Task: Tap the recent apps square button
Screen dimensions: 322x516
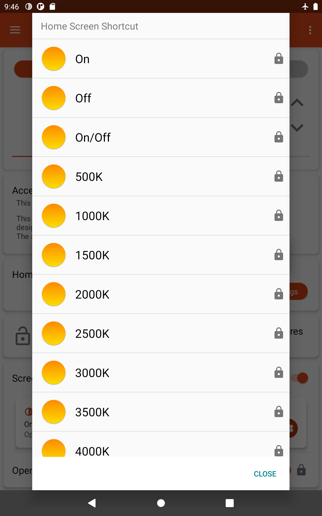Action: [x=230, y=503]
